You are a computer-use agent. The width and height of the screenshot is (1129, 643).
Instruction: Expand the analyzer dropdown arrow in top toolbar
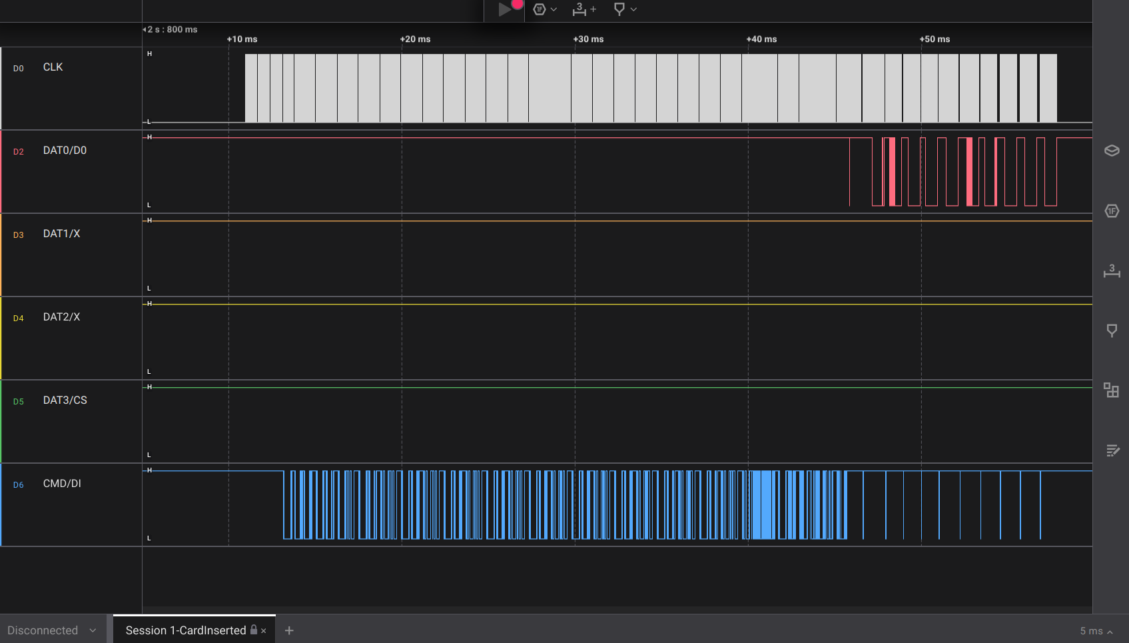click(554, 9)
